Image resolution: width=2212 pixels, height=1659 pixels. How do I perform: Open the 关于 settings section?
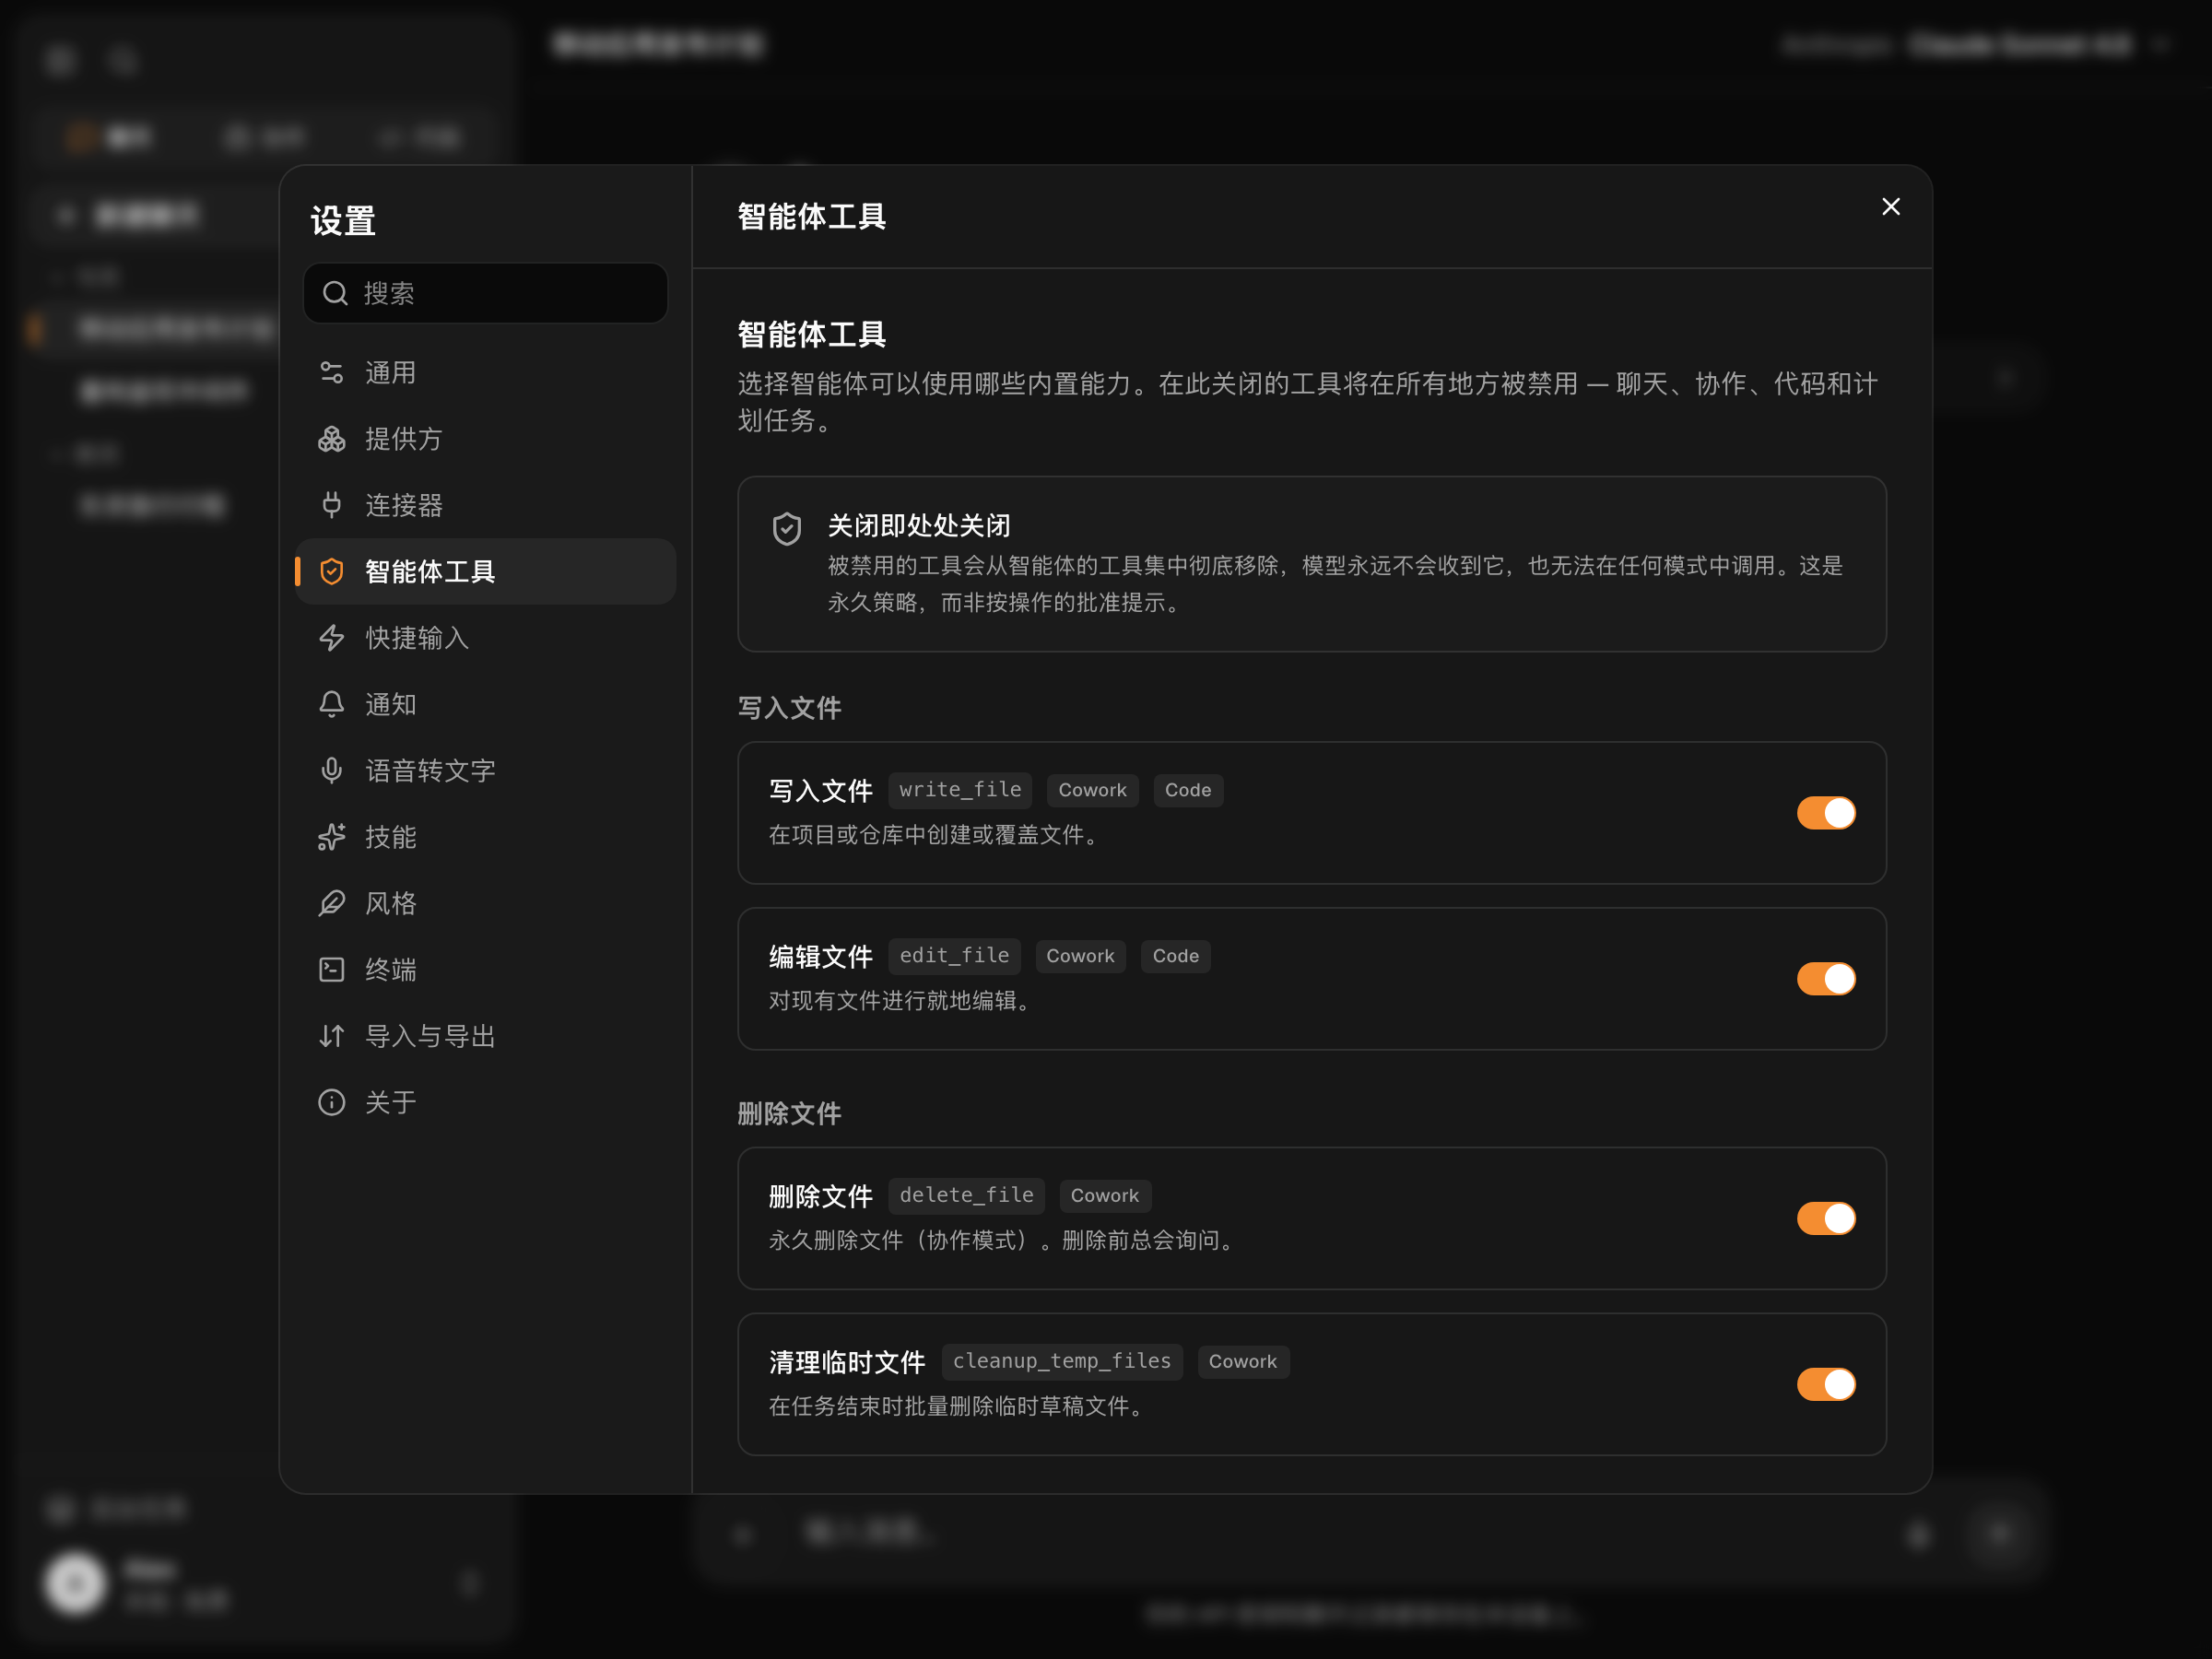click(x=485, y=1102)
